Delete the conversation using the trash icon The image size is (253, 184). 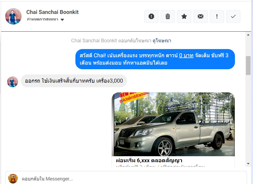(168, 16)
